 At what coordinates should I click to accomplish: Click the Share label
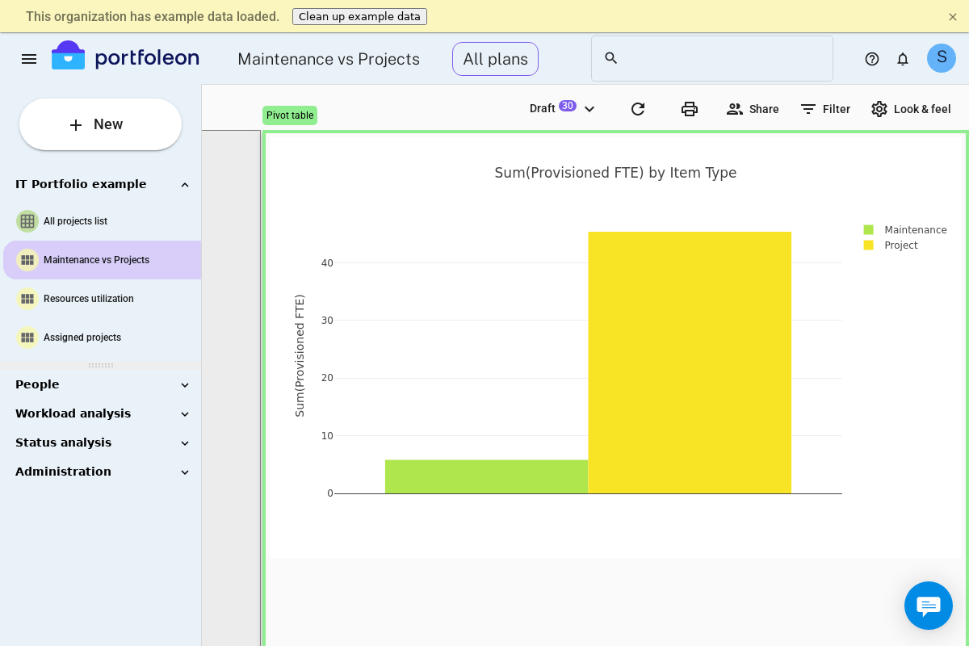point(764,109)
